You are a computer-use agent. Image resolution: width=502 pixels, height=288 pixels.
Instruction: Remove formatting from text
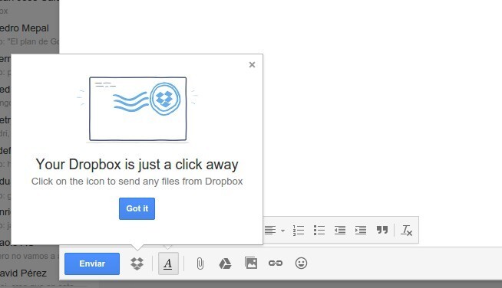pyautogui.click(x=407, y=230)
